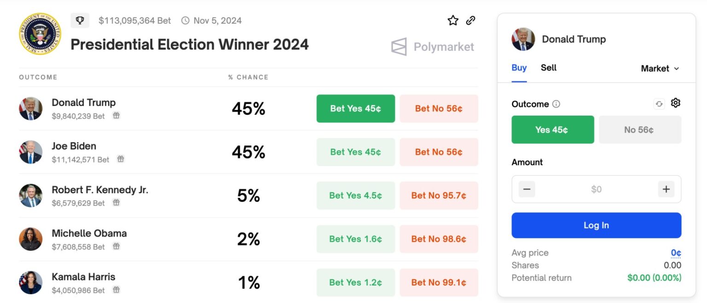Click the gift icon next to Donald Trump's bet
This screenshot has width=707, height=303.
tap(116, 116)
